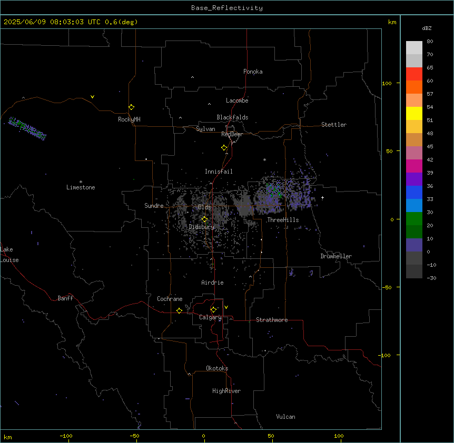Select the magenta 39-42 dBZ legend swatch
This screenshot has height=443, width=454.
(x=414, y=166)
